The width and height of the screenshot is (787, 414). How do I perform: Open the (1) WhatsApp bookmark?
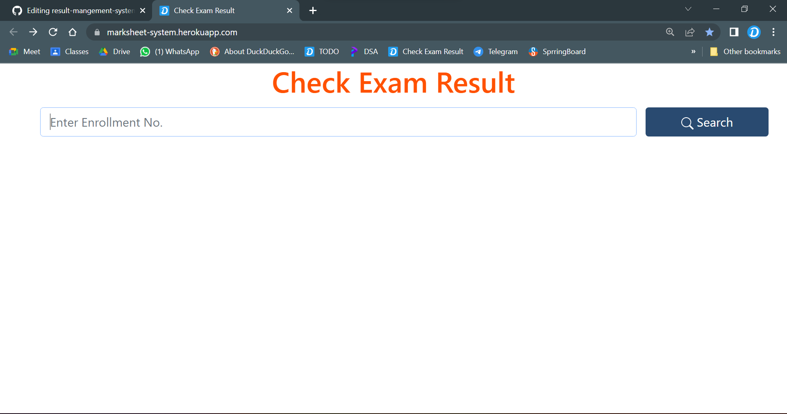170,52
